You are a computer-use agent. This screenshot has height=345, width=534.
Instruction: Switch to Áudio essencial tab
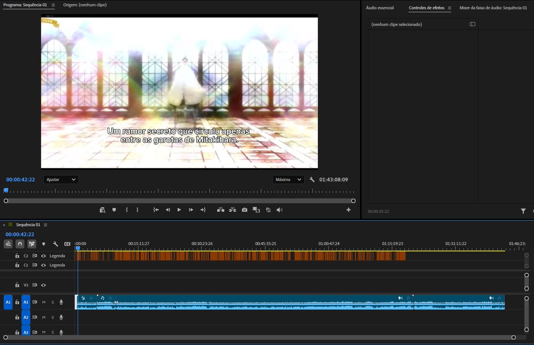click(x=380, y=8)
